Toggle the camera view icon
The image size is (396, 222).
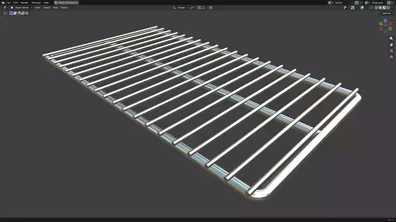pos(391,51)
